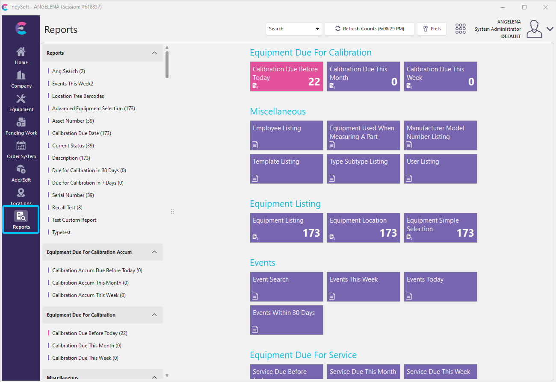Image resolution: width=556 pixels, height=382 pixels.
Task: Open the Order System calendar icon
Action: tap(21, 150)
